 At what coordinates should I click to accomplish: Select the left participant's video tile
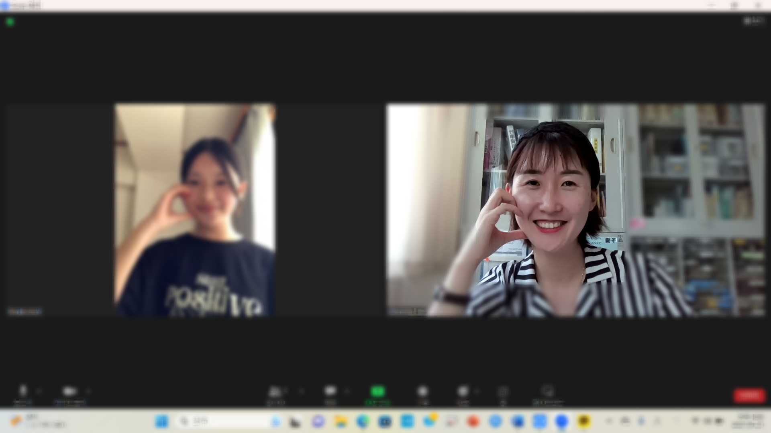click(x=195, y=210)
